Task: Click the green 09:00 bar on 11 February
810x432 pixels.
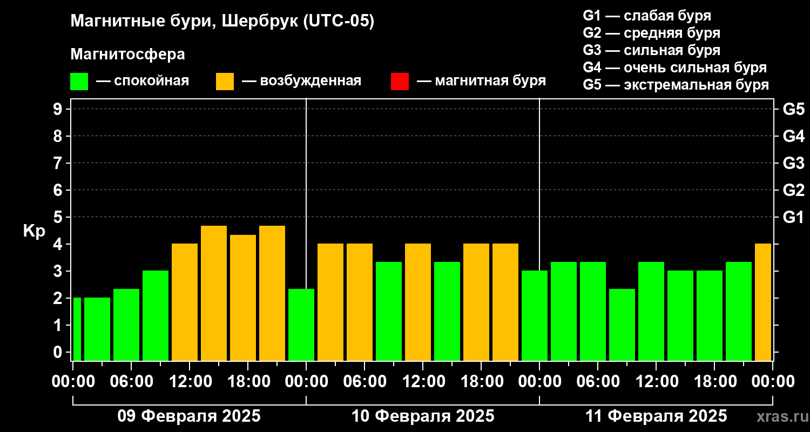Action: (622, 325)
